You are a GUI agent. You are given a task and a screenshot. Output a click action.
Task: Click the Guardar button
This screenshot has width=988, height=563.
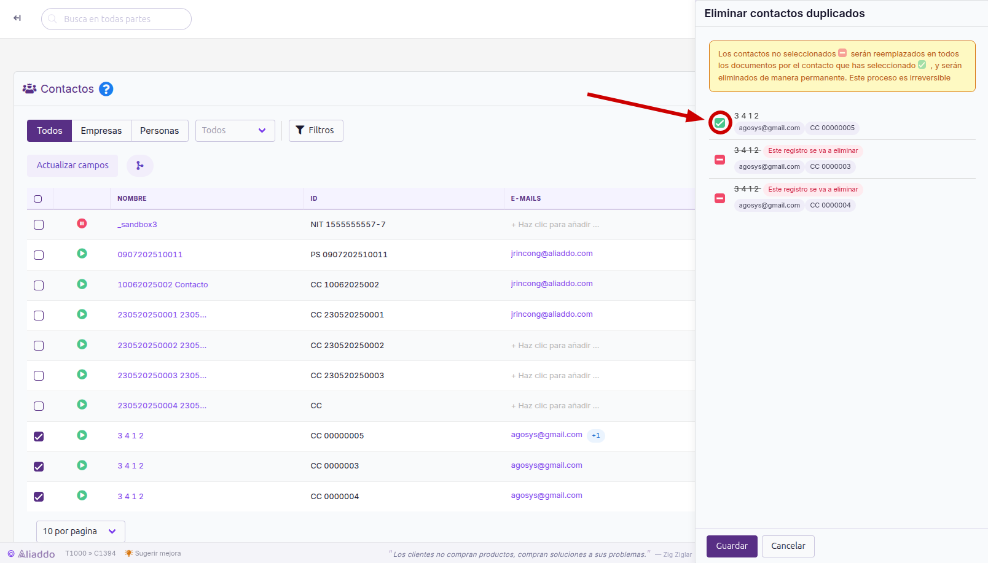732,546
